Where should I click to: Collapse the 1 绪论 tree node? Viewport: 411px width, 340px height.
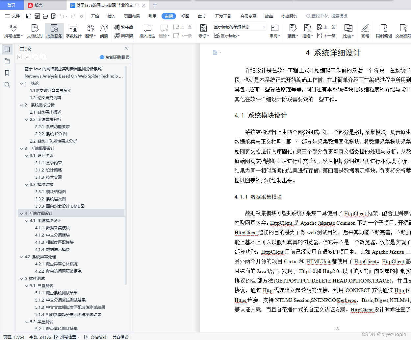21,83
